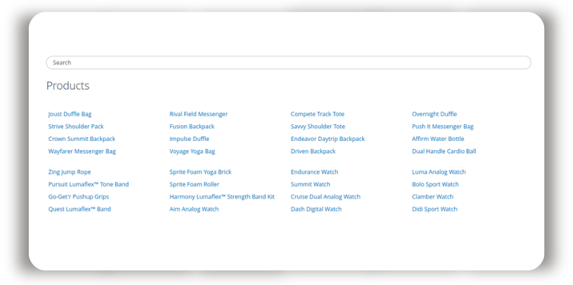Click the Endurance Watch link
The height and width of the screenshot is (285, 573).
click(x=314, y=172)
